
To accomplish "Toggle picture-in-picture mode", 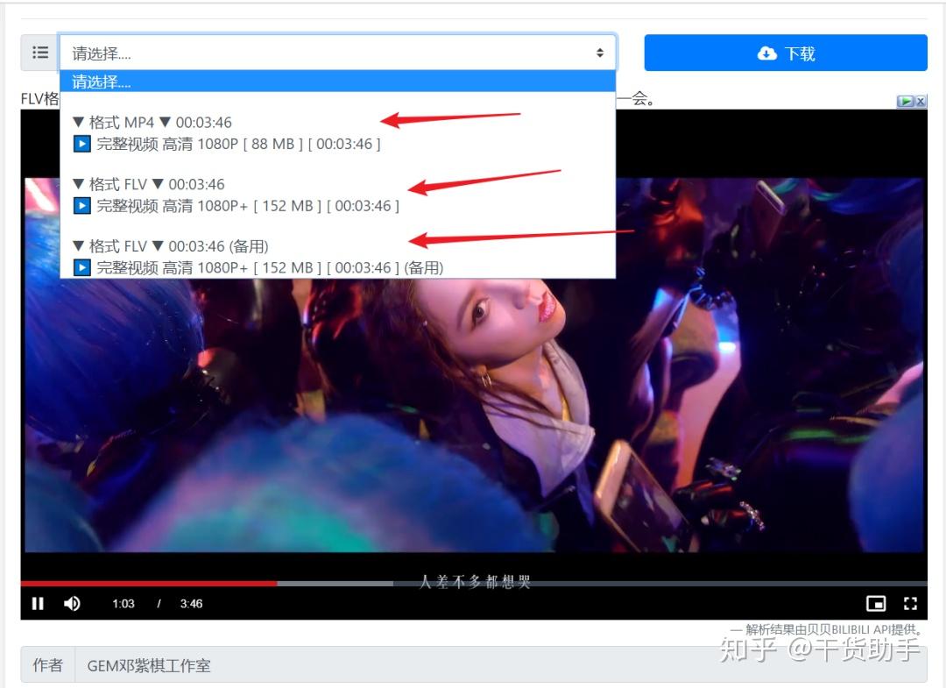I will 876,604.
